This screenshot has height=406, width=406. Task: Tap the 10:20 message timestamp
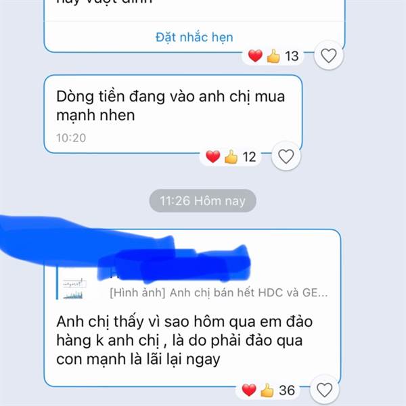[71, 138]
